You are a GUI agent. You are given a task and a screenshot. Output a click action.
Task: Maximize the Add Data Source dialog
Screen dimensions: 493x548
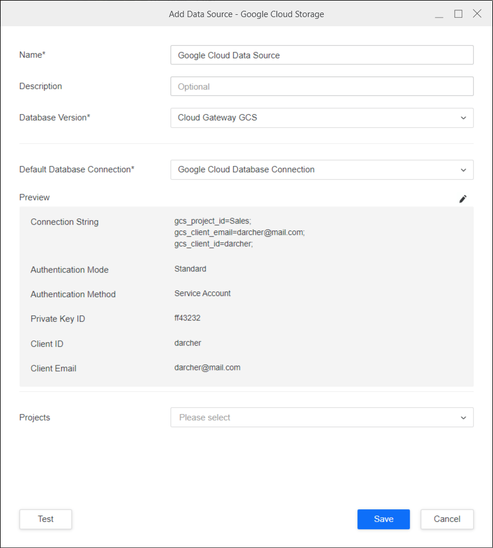[458, 14]
